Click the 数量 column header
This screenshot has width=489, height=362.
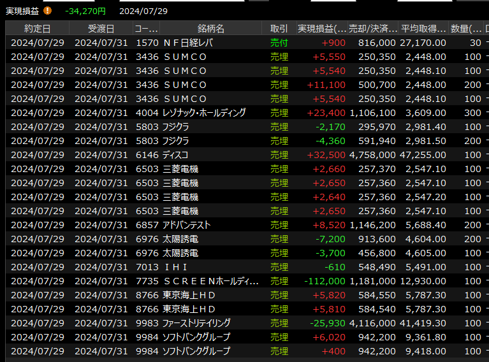pos(467,29)
